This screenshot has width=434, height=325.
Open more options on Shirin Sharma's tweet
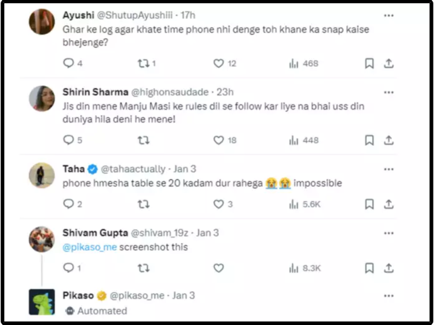(x=388, y=92)
